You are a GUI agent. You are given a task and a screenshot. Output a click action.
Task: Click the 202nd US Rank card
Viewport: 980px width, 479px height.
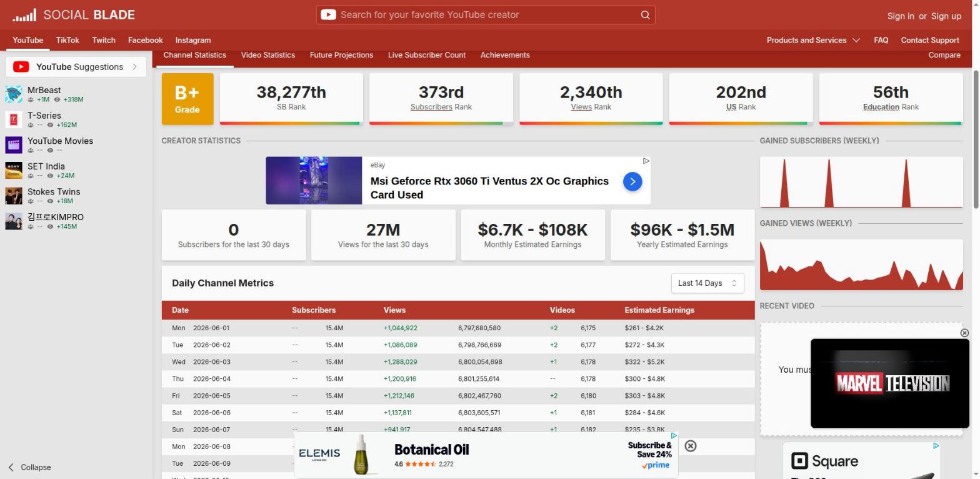tap(741, 99)
